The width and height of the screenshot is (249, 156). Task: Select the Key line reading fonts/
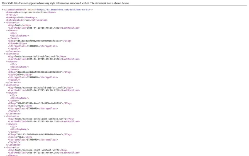[20, 25]
